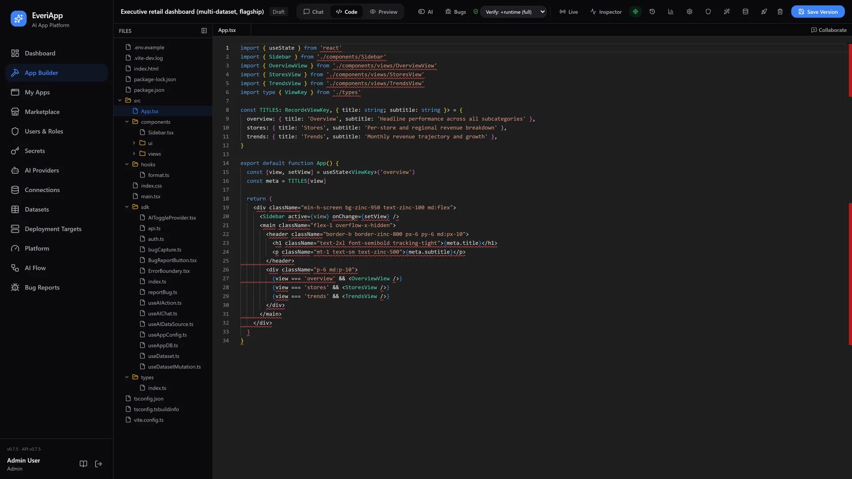The height and width of the screenshot is (479, 852).
Task: Open the Secrets page
Action: (56, 151)
